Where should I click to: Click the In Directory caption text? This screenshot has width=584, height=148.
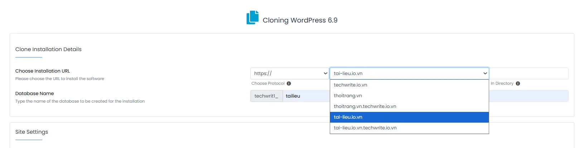[502, 83]
